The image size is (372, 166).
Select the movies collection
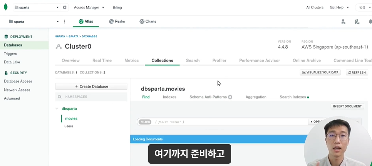pos(71,118)
